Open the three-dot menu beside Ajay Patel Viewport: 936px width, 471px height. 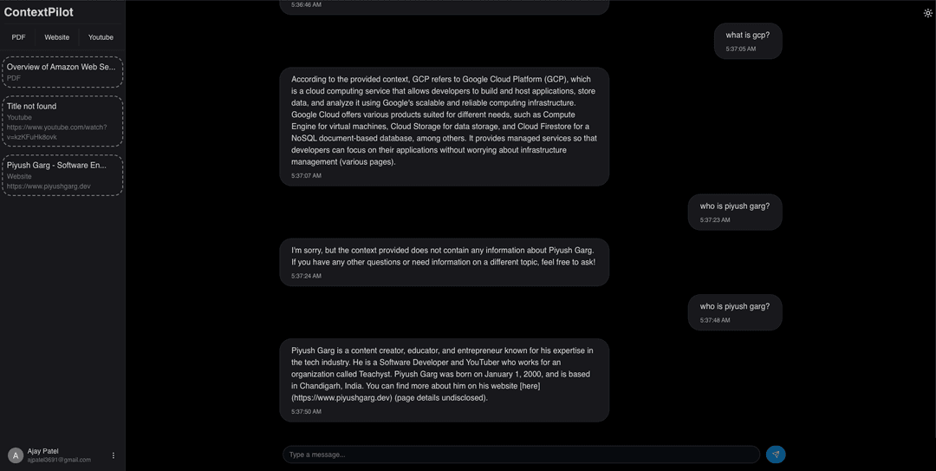[114, 455]
